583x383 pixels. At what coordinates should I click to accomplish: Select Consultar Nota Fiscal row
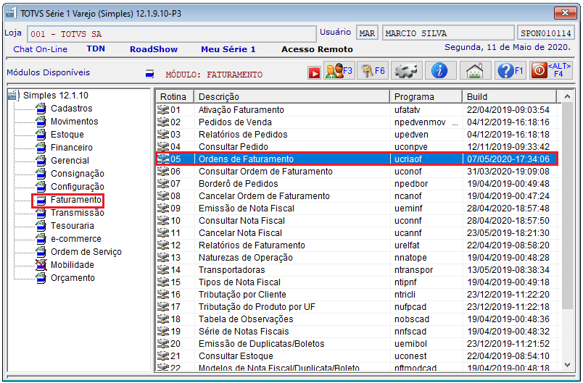pyautogui.click(x=356, y=220)
